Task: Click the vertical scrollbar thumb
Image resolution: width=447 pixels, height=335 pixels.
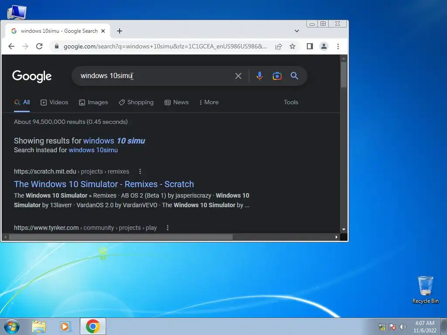Action: (x=344, y=75)
